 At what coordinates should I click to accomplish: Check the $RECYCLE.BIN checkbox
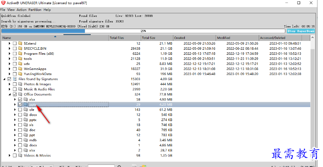point(15,48)
